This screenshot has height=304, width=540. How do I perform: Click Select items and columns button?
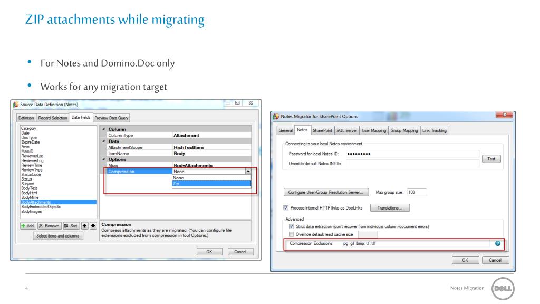tap(58, 236)
